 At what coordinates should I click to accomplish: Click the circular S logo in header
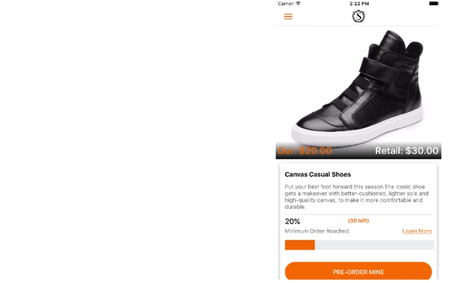[x=358, y=17]
